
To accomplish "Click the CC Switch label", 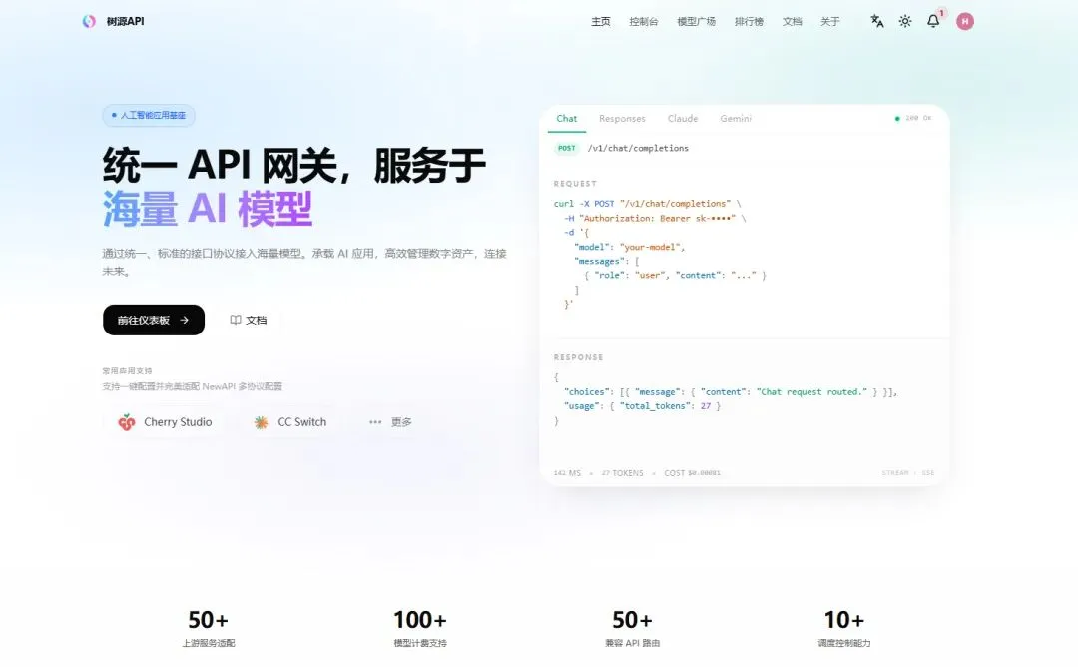I will (x=301, y=422).
